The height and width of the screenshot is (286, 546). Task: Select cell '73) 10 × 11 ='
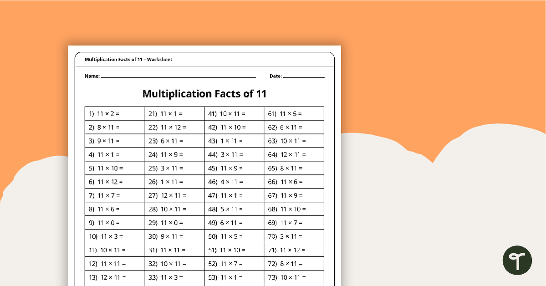click(294, 277)
